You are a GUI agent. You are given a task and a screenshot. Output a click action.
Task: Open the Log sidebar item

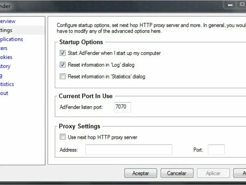click(1, 76)
